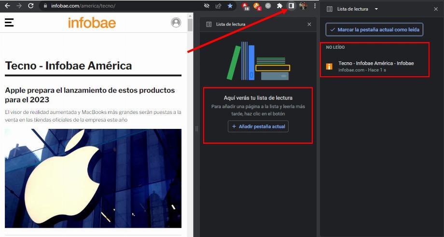Close the middle Lista de lectura panel

pos(309,24)
